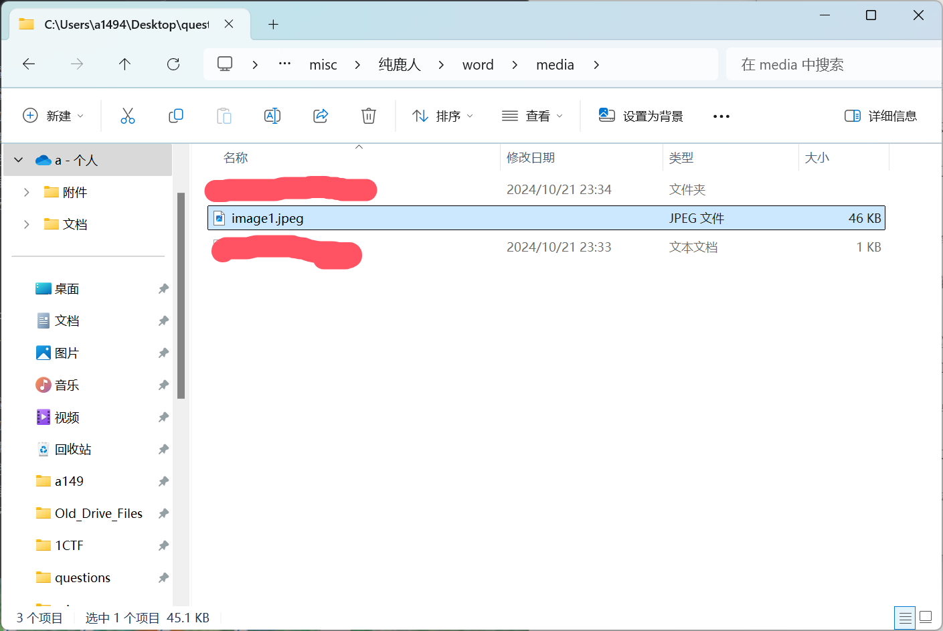This screenshot has width=943, height=631.
Task: Click the Share icon
Action: point(321,116)
